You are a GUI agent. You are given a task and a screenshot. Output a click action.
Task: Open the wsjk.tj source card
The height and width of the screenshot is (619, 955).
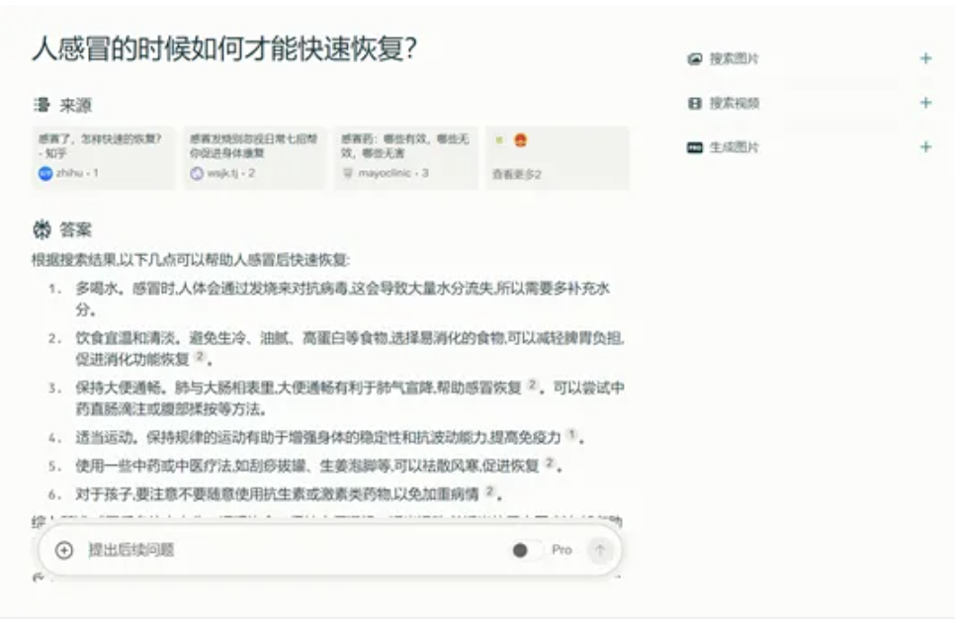(x=255, y=158)
